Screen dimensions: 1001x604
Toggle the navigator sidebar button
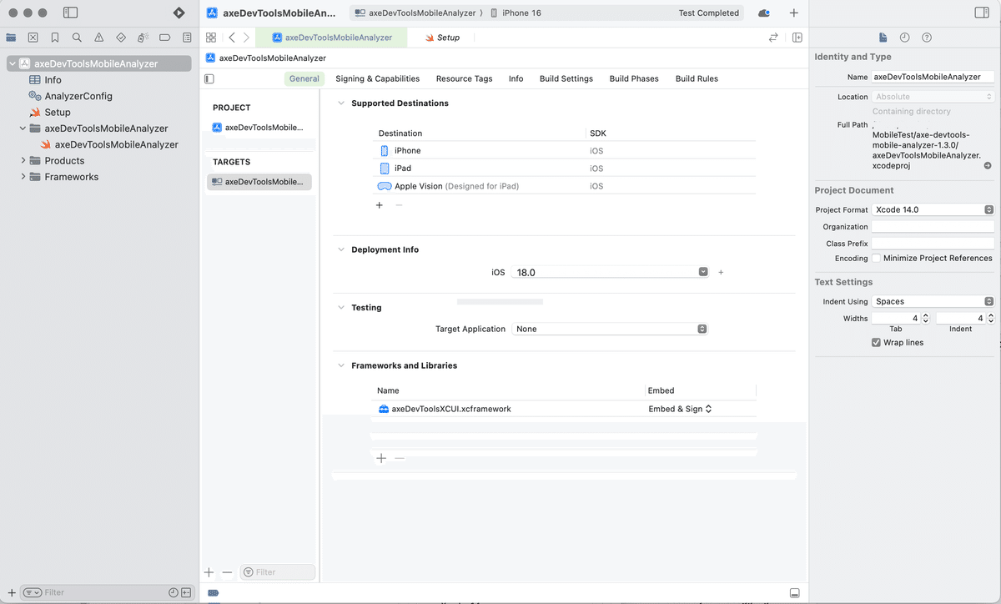(x=71, y=13)
